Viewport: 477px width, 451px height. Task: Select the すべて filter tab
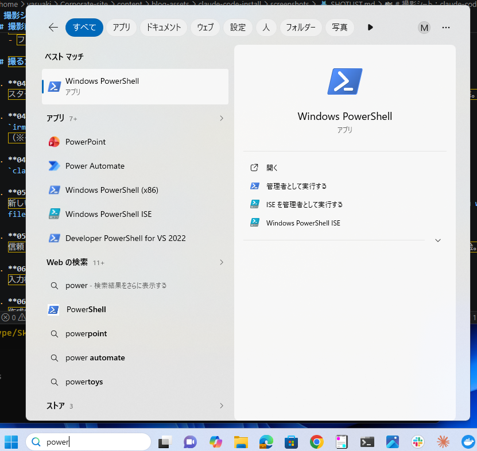coord(84,28)
